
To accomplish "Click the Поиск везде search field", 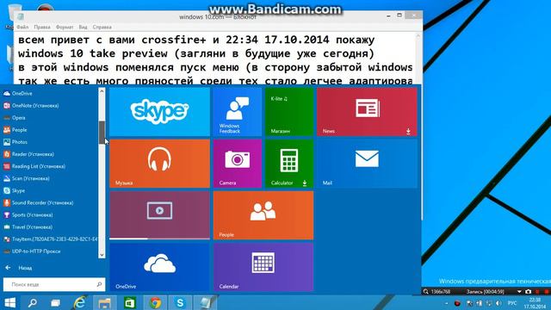I will click(54, 284).
